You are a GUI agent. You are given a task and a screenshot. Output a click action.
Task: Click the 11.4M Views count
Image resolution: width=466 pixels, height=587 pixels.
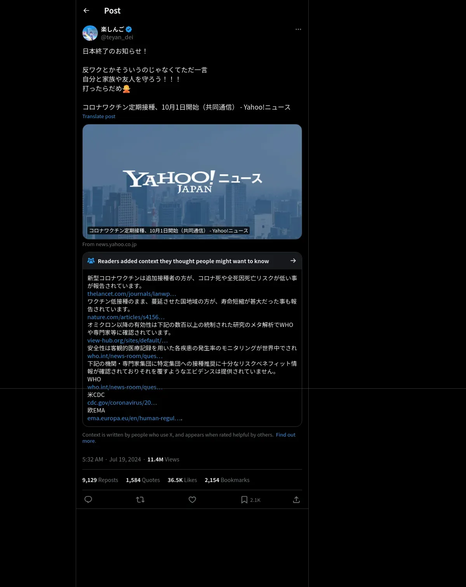click(x=163, y=459)
